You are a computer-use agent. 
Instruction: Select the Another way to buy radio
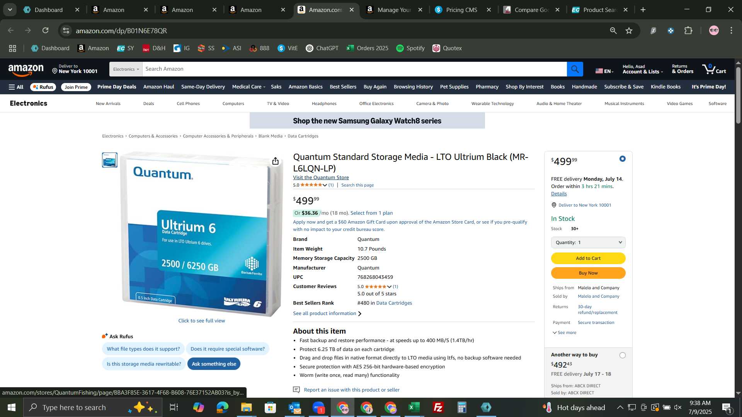coord(622,355)
